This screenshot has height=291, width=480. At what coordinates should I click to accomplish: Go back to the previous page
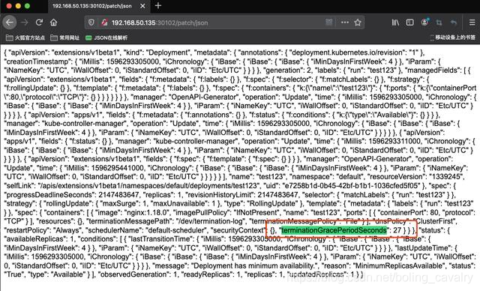click(10, 22)
